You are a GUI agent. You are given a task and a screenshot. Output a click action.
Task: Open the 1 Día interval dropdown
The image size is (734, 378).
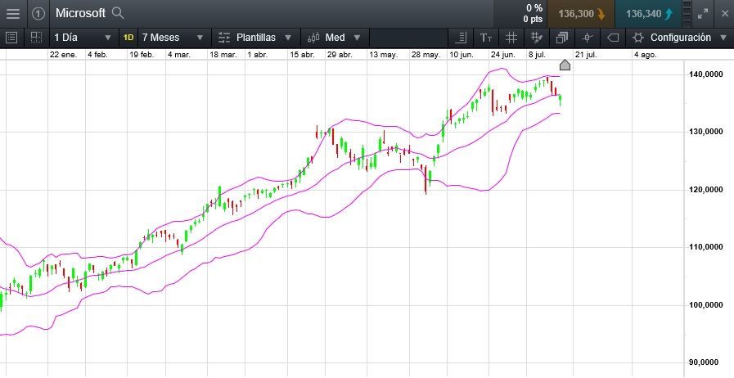[x=83, y=38]
